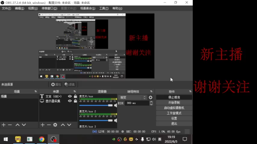Move scene up with arrow icon
257x144 pixels.
(18, 125)
